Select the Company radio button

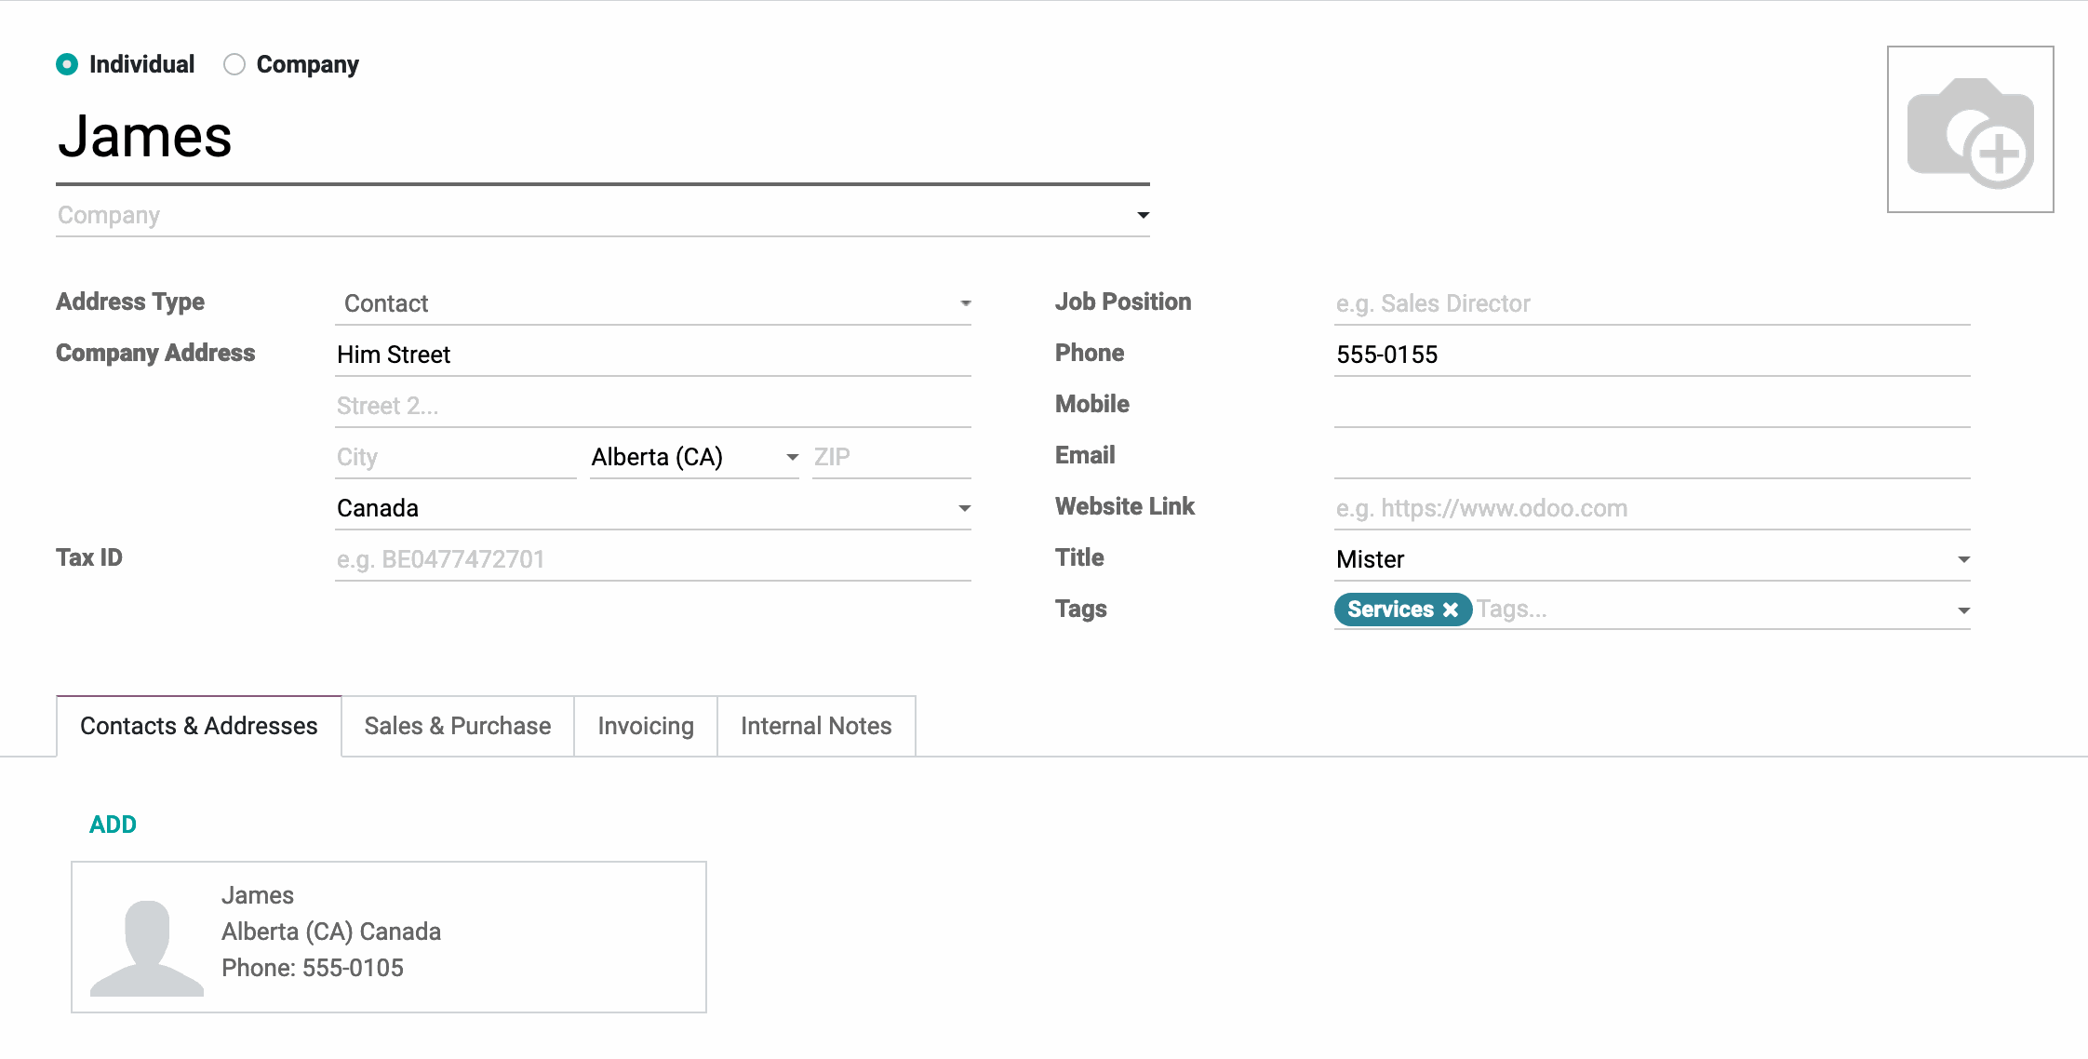click(x=234, y=64)
